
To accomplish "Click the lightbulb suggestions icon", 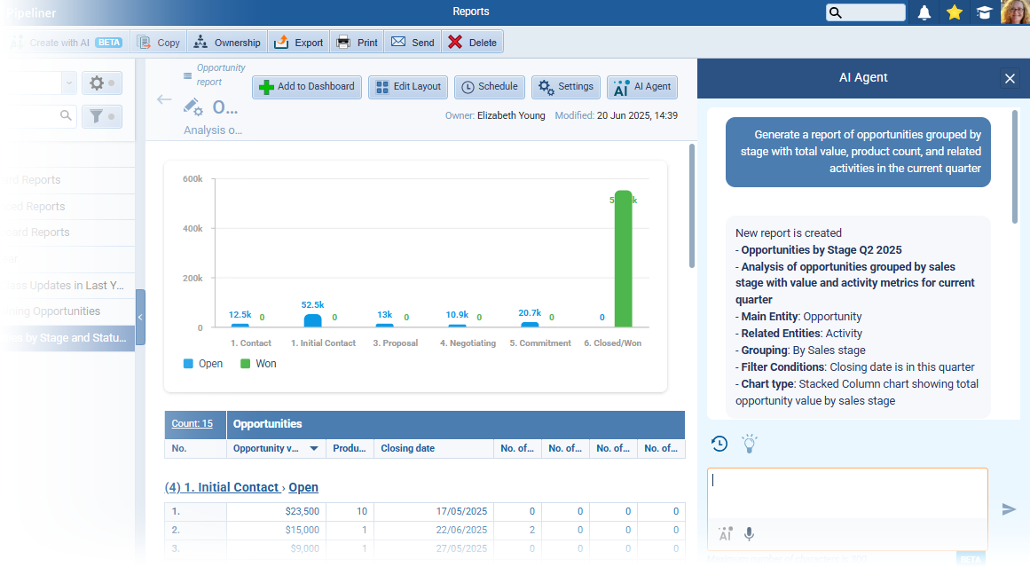I will point(750,444).
